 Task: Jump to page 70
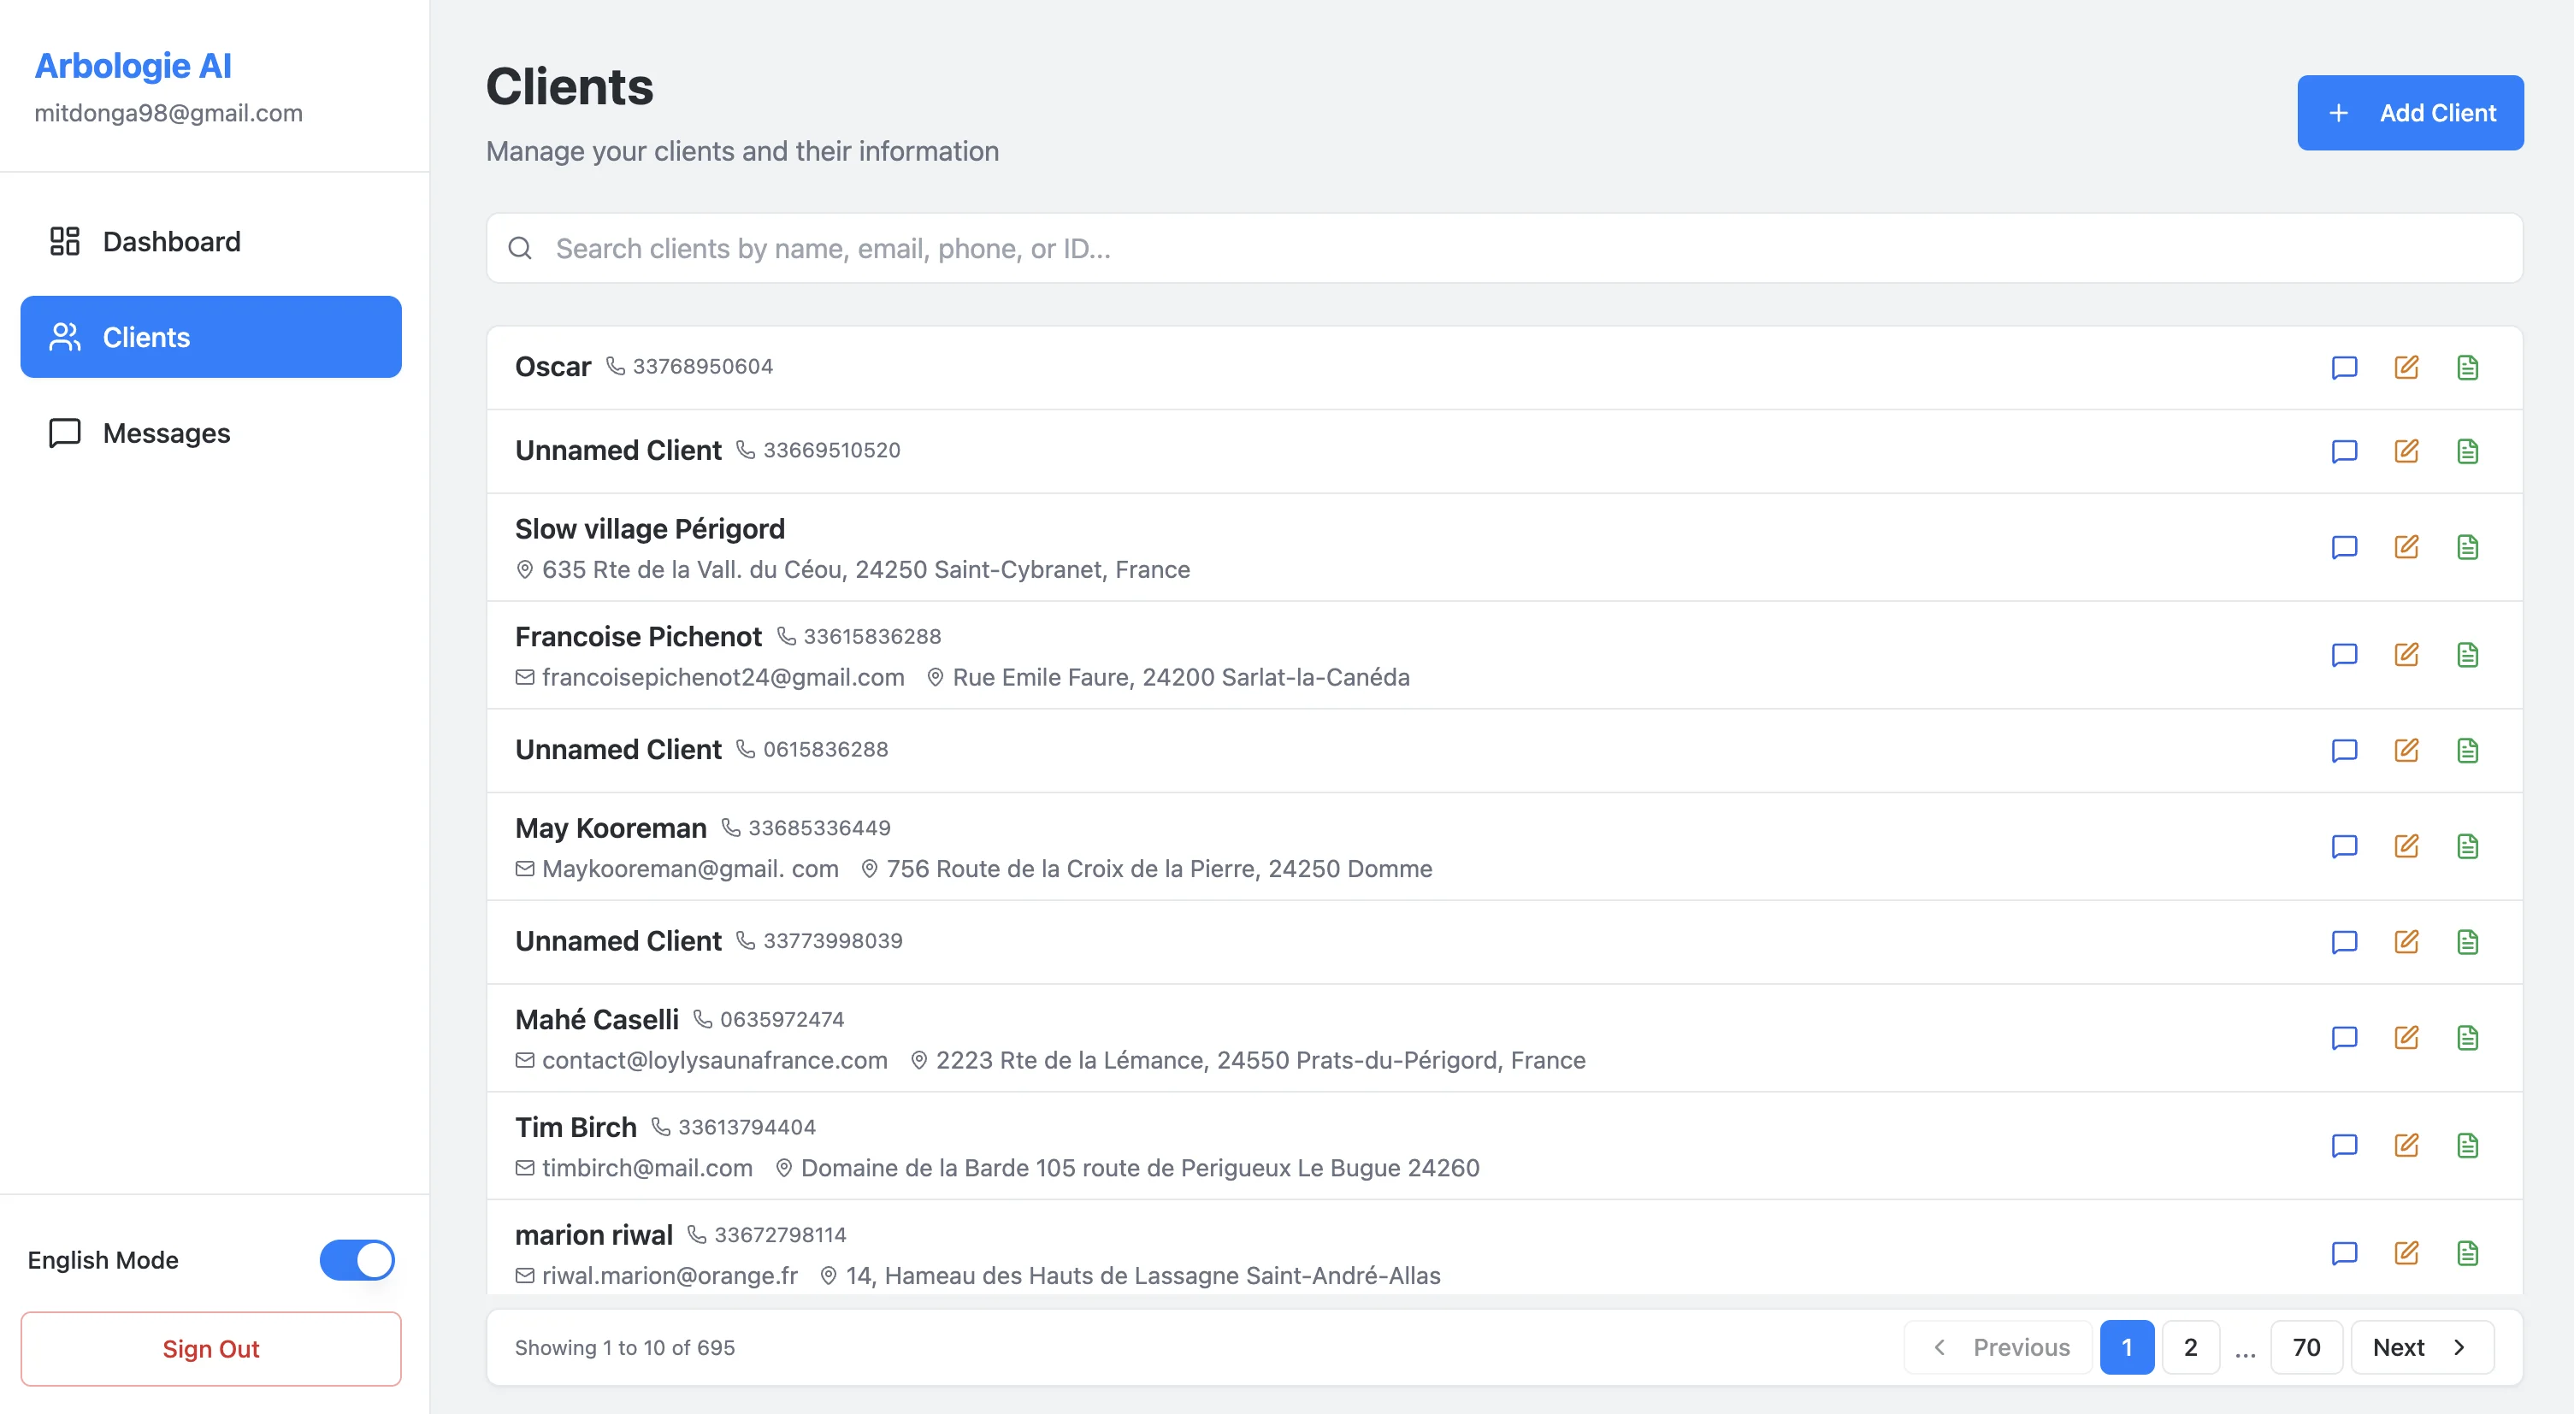(x=2305, y=1347)
